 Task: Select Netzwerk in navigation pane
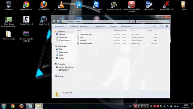[x=61, y=76]
